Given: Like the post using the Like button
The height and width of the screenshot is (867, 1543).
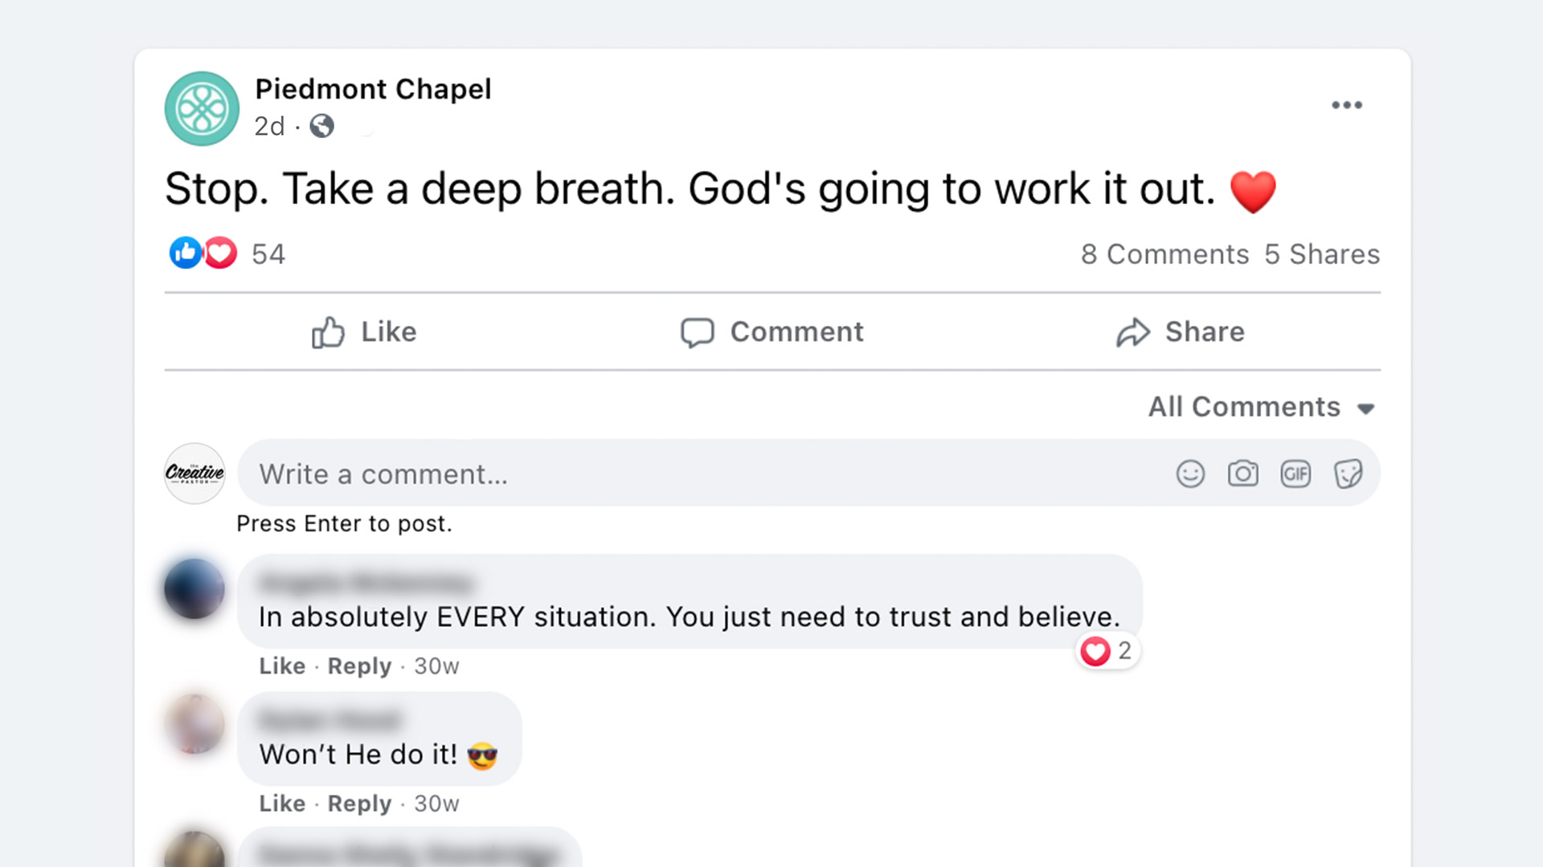Looking at the screenshot, I should coord(364,332).
